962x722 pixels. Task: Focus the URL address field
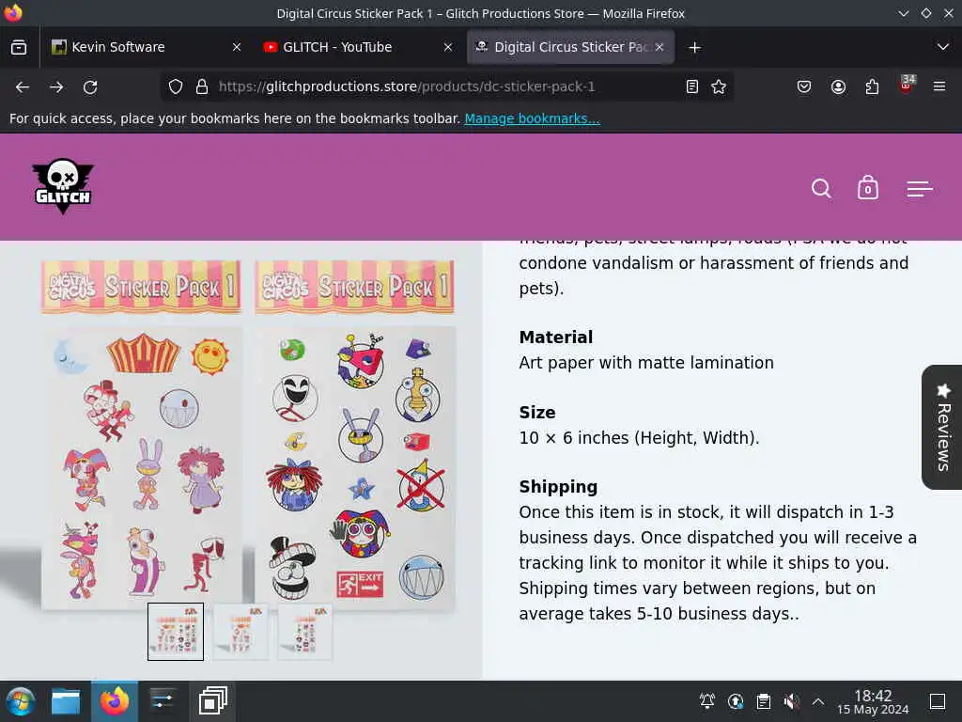(448, 86)
